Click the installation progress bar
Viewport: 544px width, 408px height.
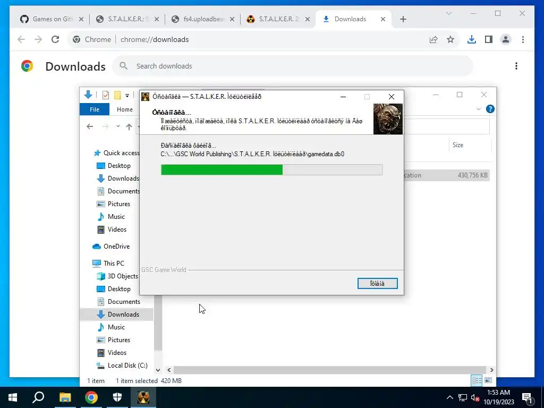click(271, 169)
